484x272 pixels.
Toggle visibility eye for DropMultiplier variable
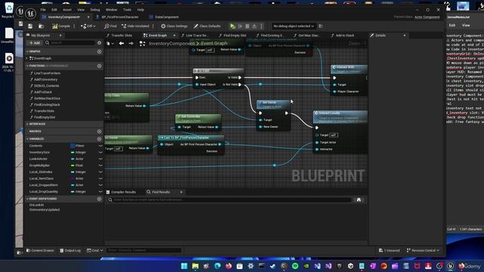click(x=100, y=165)
